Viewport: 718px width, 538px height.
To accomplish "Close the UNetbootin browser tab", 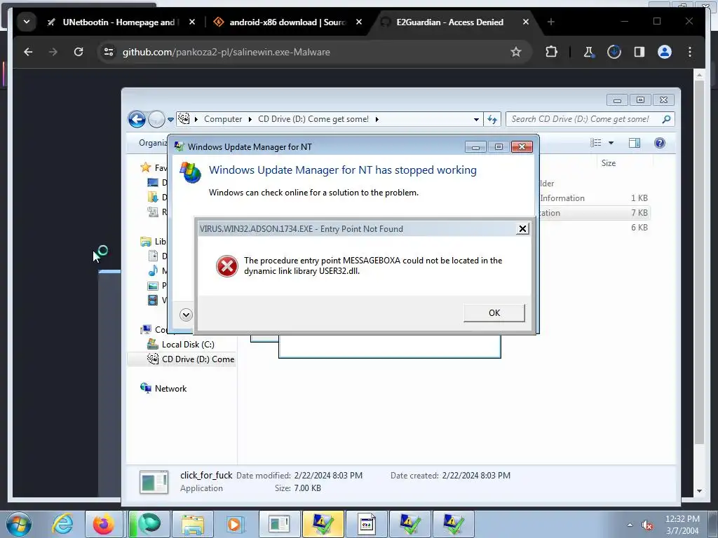I will (x=192, y=22).
